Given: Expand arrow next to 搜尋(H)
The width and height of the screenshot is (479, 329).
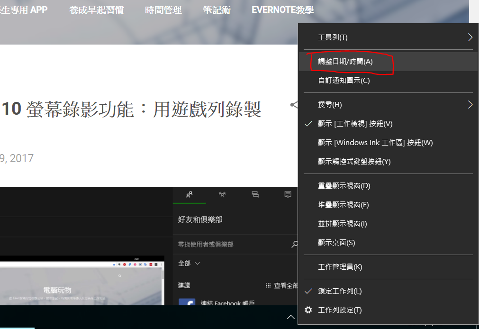Looking at the screenshot, I should point(470,105).
